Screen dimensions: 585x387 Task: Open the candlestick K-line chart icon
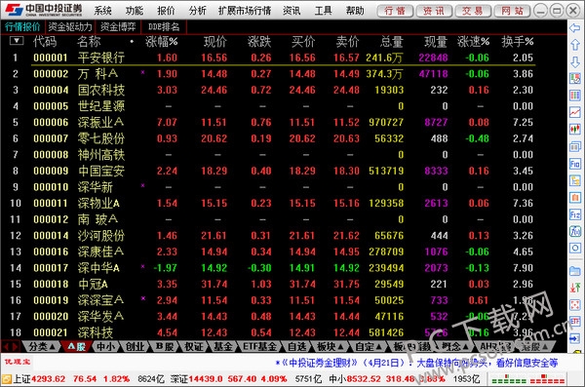[x=575, y=129]
